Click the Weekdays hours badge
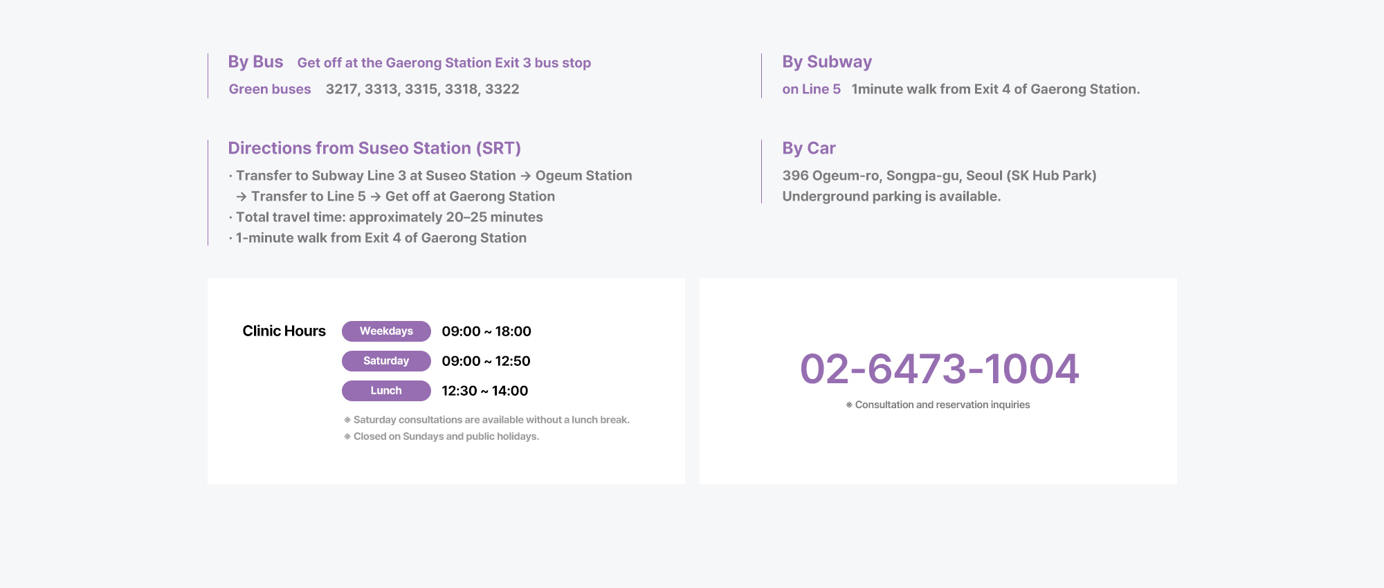Viewport: 1384px width, 588px height. tap(386, 331)
